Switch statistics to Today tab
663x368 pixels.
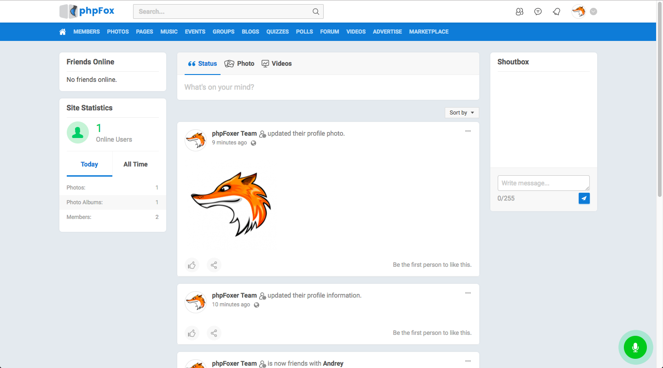pyautogui.click(x=89, y=164)
